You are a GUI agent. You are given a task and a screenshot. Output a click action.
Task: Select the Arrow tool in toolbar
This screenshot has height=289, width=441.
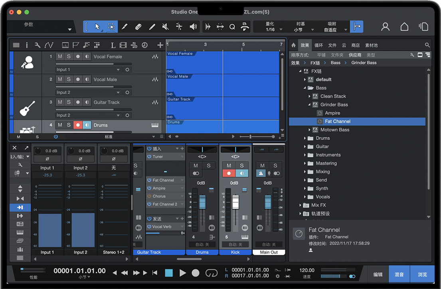click(x=97, y=27)
